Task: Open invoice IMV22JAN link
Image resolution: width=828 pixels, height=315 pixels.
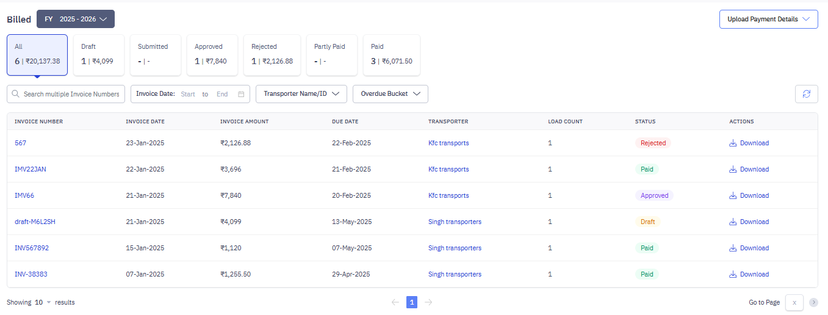Action: pos(31,170)
